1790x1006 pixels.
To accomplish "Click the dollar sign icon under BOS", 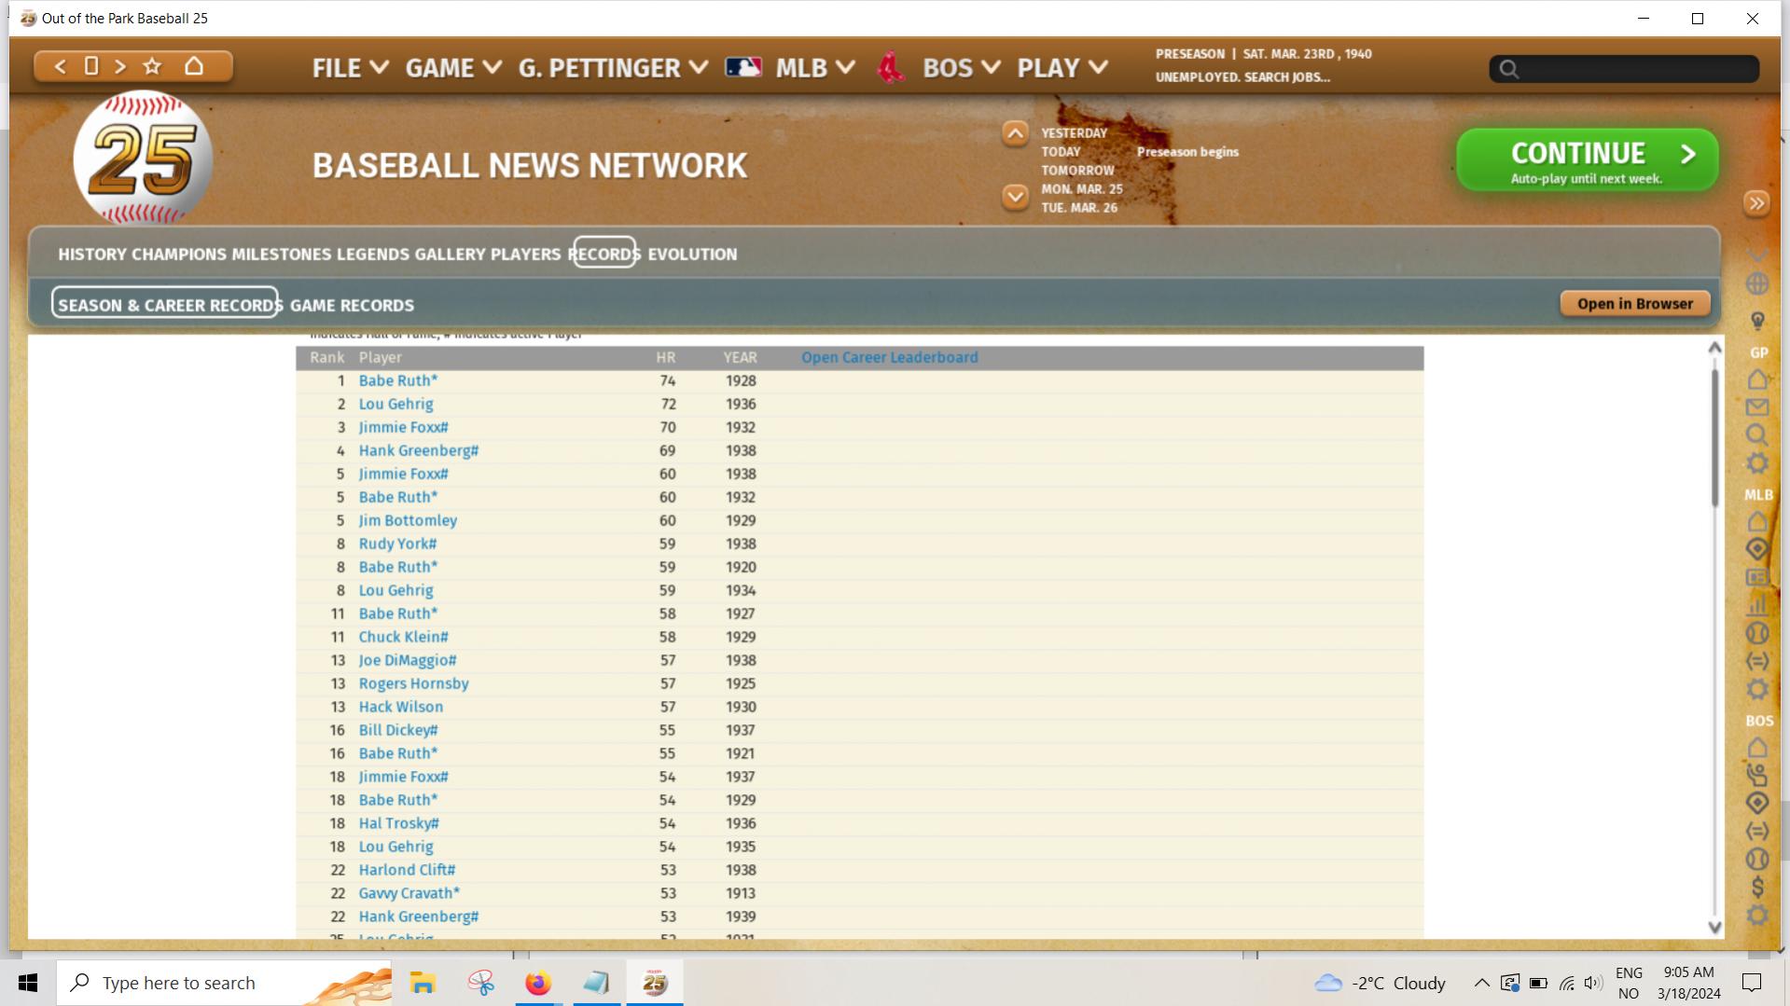I will (x=1757, y=887).
